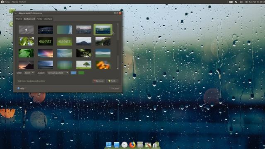Select the rocky cliff coast wallpaper
The image size is (265, 149).
tap(103, 41)
